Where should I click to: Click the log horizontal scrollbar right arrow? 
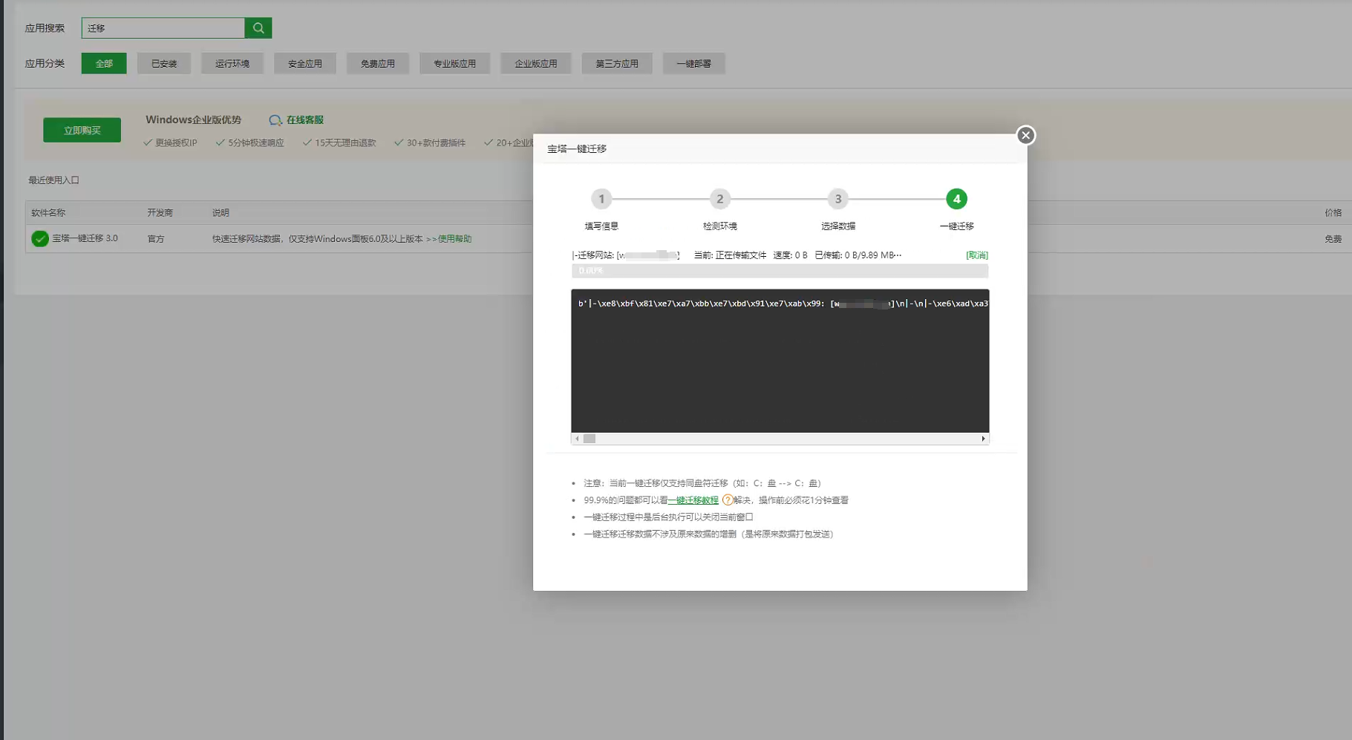click(x=984, y=439)
